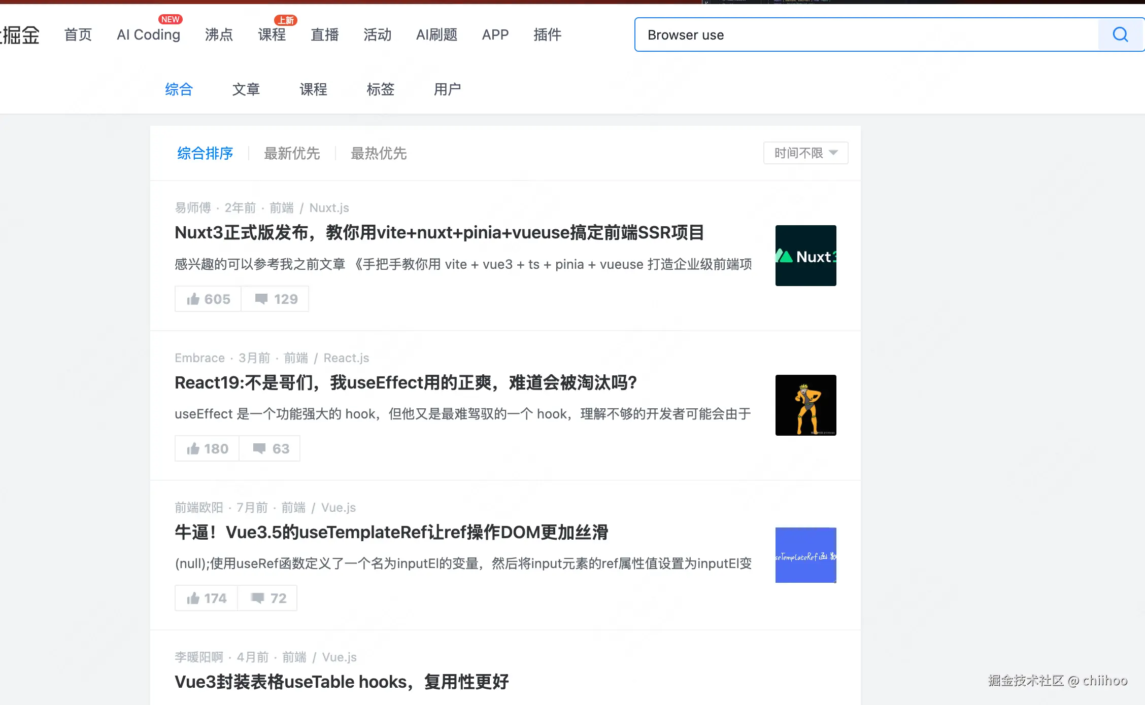
Task: Open the React.js tag link
Action: click(x=346, y=358)
